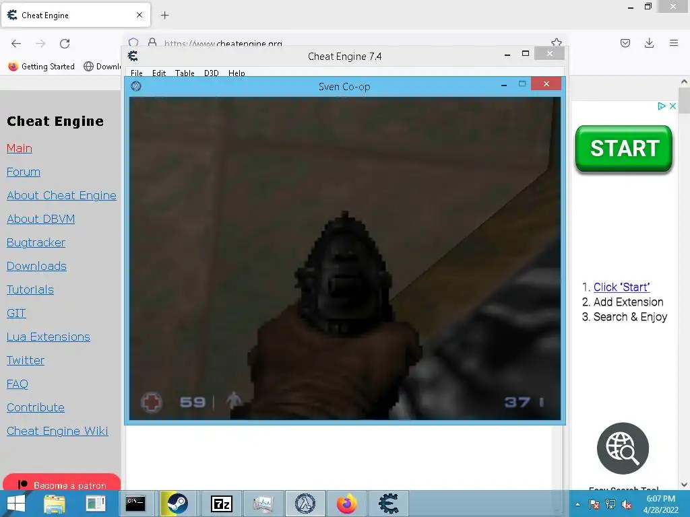Click the Sven Co-op window title icon

pyautogui.click(x=136, y=86)
